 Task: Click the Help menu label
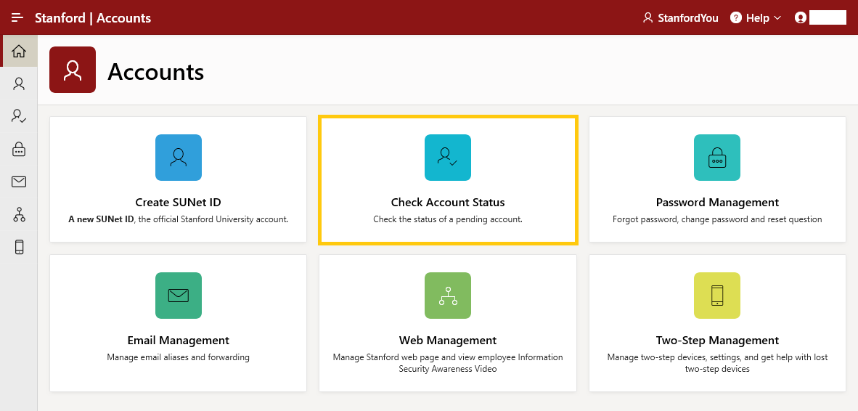pos(758,17)
